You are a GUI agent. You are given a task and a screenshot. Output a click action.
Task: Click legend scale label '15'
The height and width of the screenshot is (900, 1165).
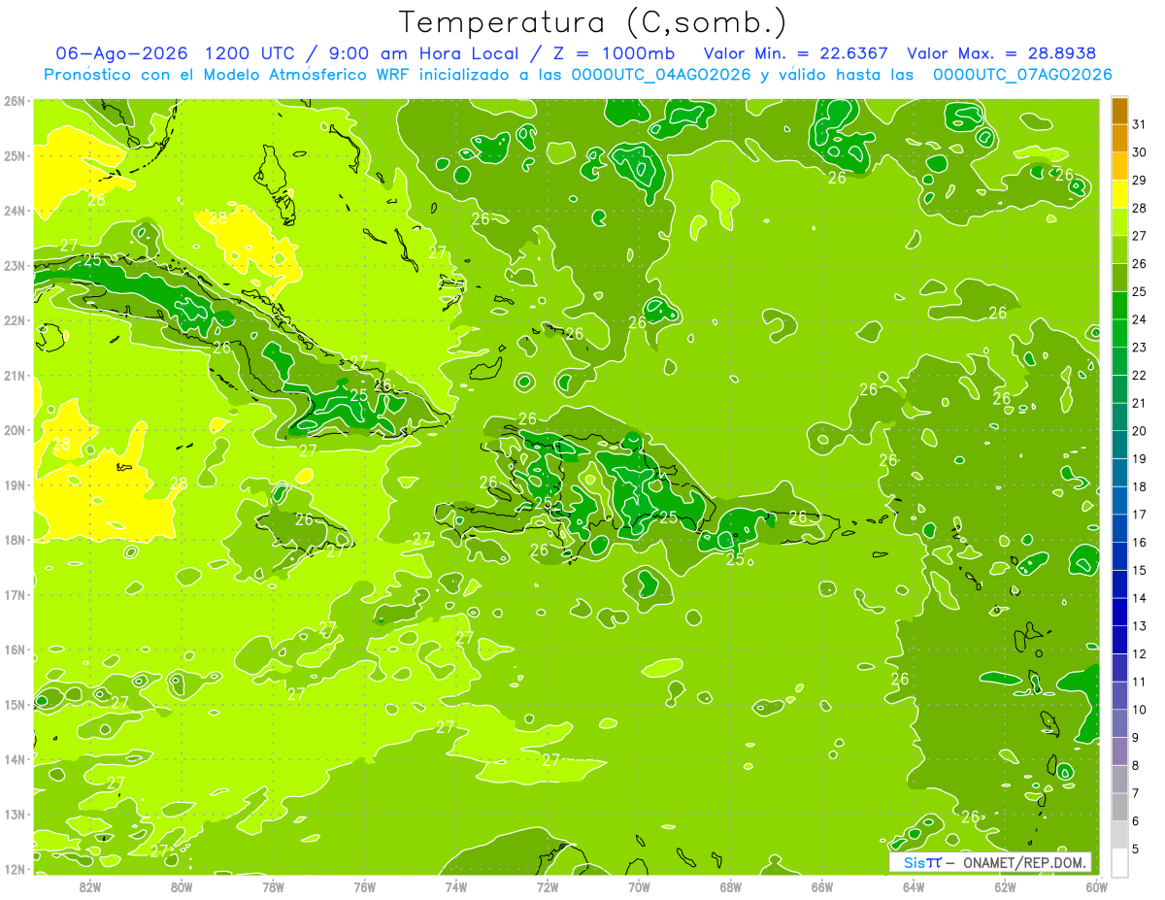pos(1139,571)
